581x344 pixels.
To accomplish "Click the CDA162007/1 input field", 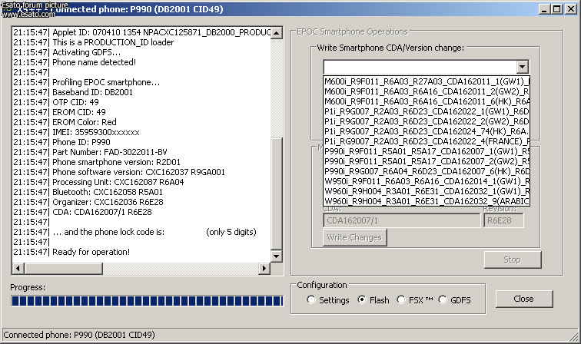I will point(402,220).
